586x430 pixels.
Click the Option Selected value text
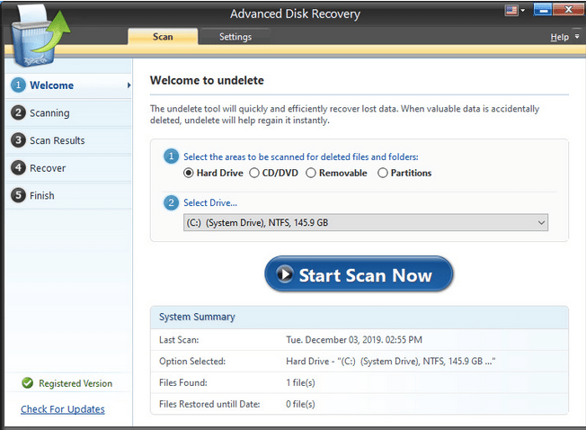click(x=391, y=362)
